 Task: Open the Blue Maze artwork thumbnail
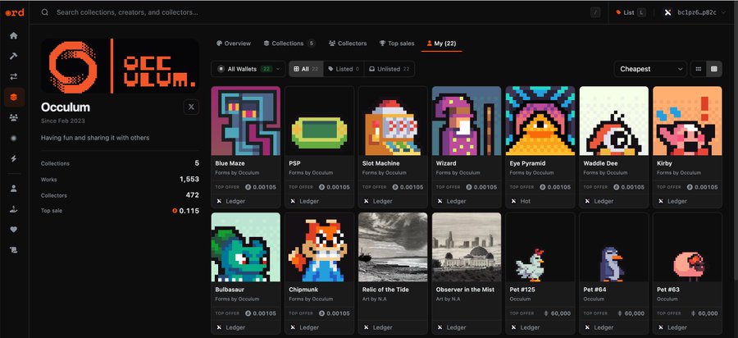(246, 121)
